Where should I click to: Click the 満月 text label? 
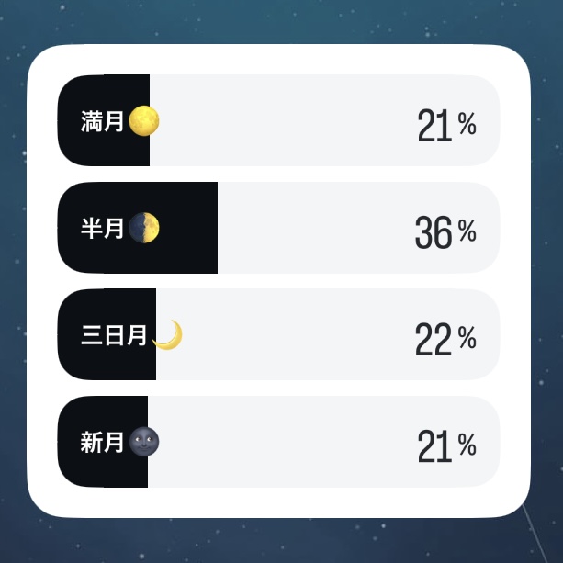click(102, 121)
